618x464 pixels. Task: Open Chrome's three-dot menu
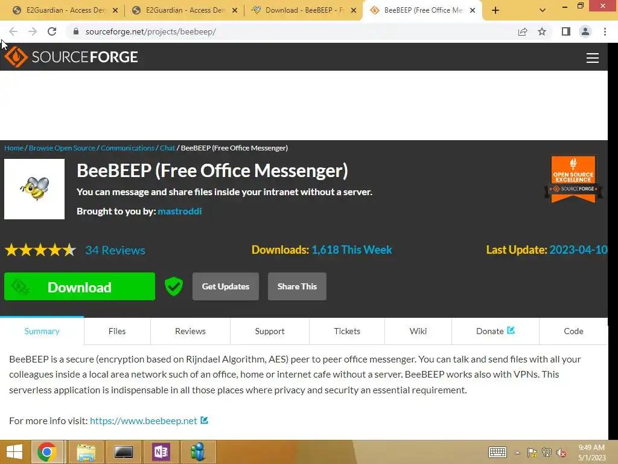tap(605, 31)
